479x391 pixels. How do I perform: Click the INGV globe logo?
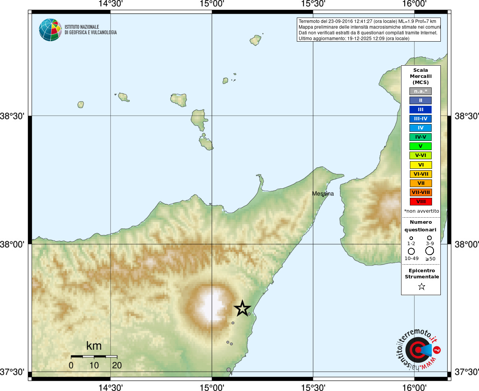pos(50,30)
